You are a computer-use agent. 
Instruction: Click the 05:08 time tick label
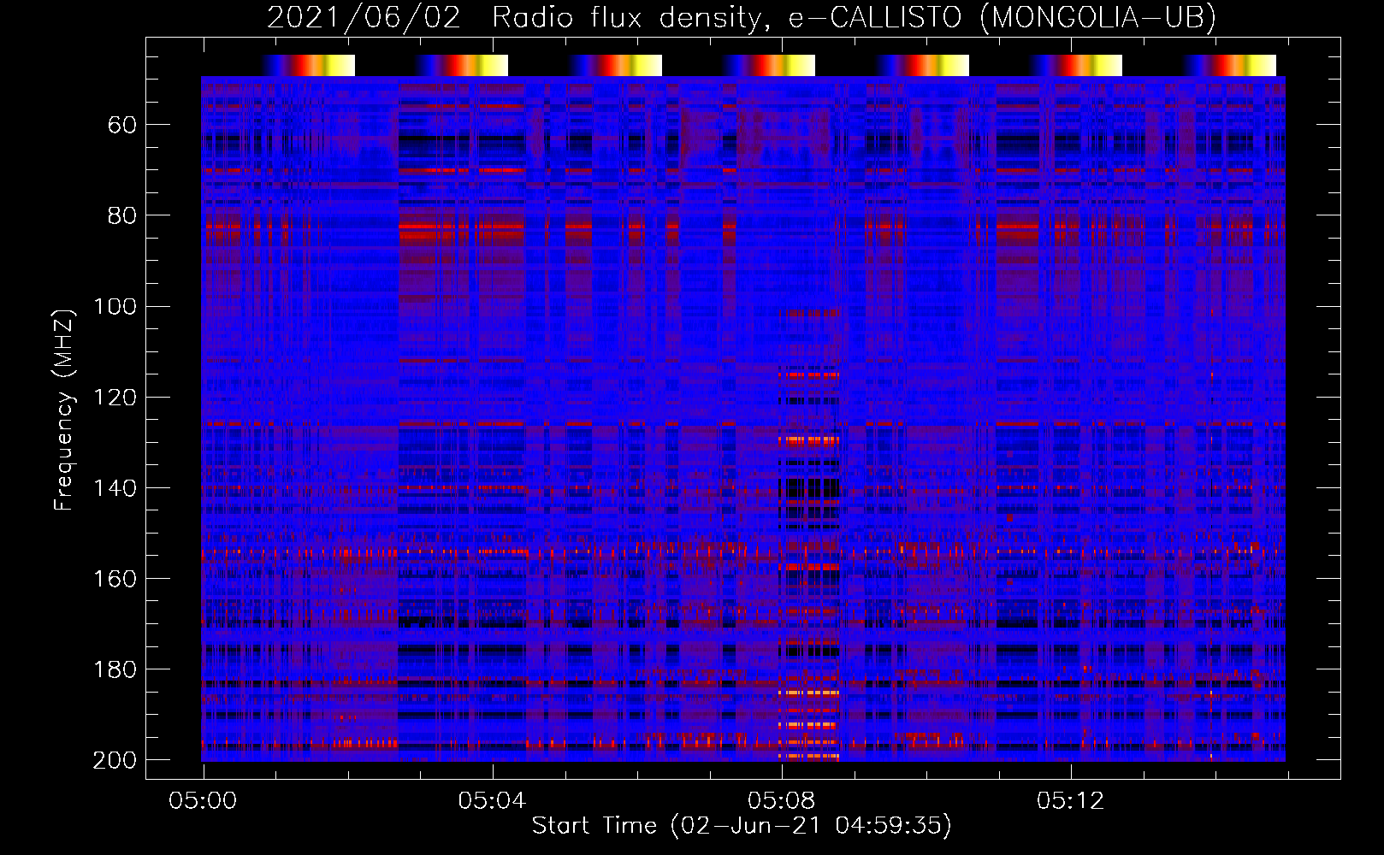point(781,801)
